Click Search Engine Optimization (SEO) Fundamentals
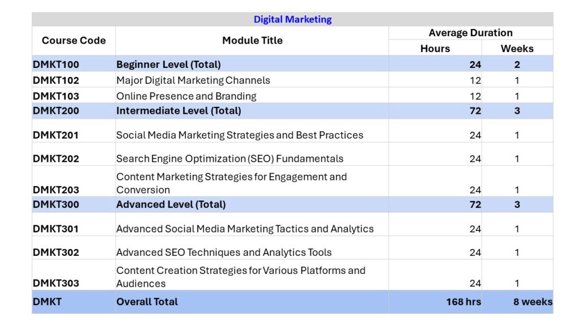Image resolution: width=579 pixels, height=326 pixels. click(x=230, y=159)
